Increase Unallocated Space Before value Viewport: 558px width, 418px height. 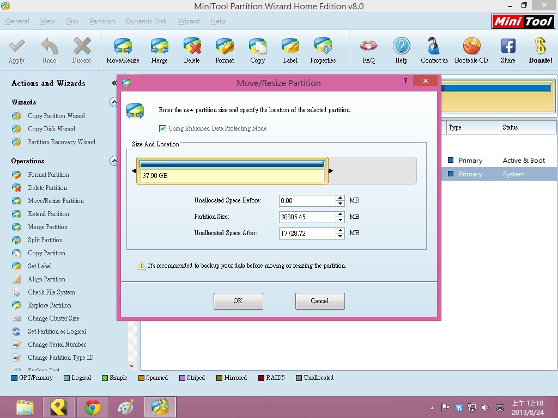[341, 198]
